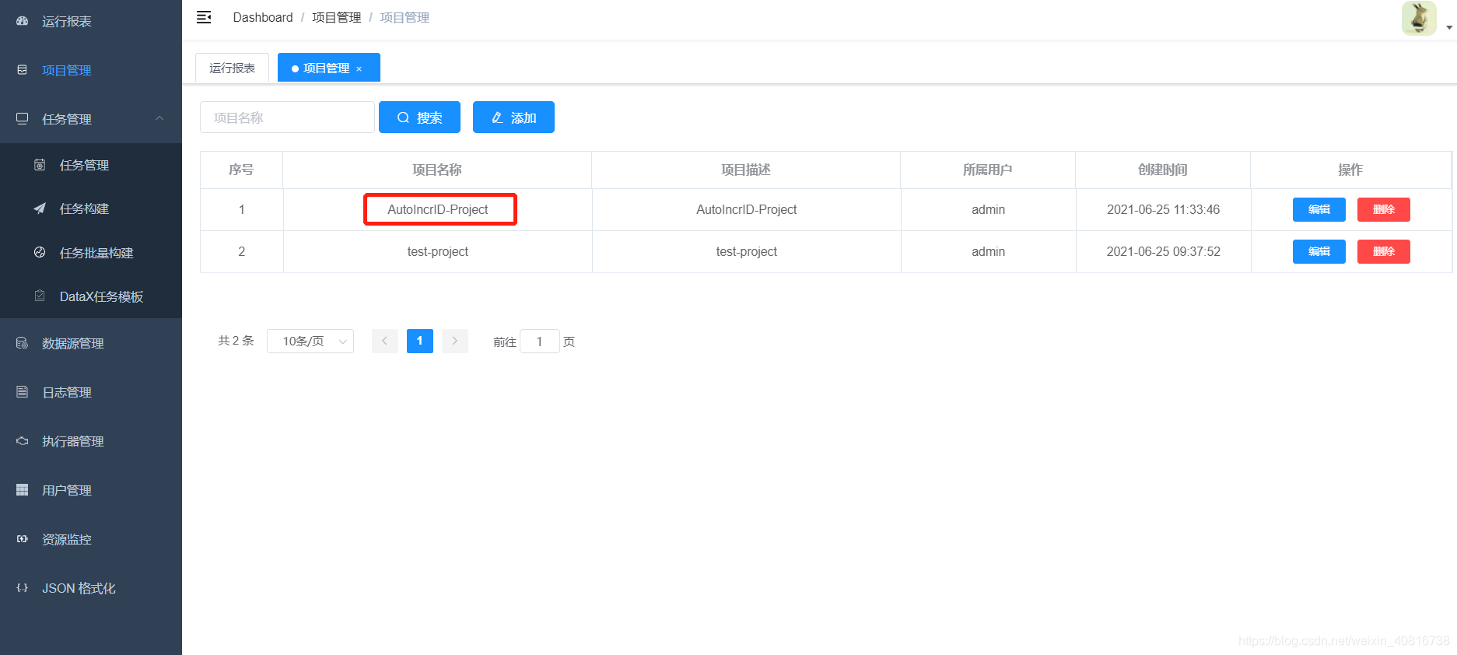
Task: Expand the avatar dropdown arrow
Action: coord(1449,27)
